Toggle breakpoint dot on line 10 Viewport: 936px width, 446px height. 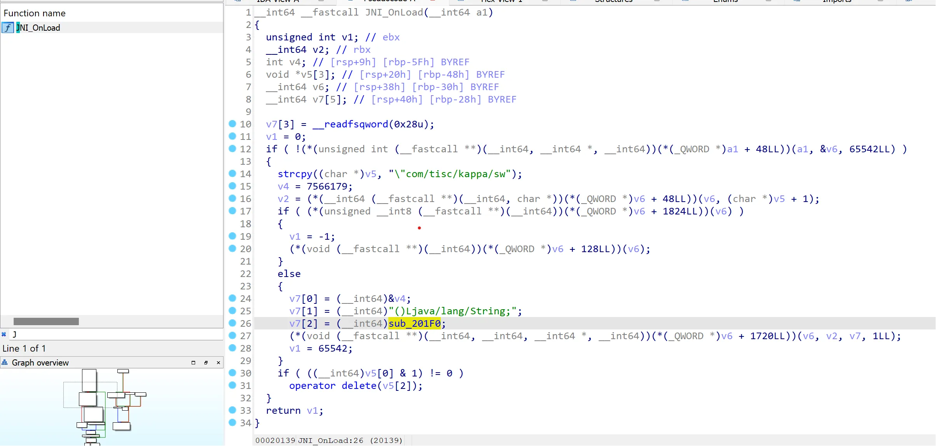click(232, 124)
